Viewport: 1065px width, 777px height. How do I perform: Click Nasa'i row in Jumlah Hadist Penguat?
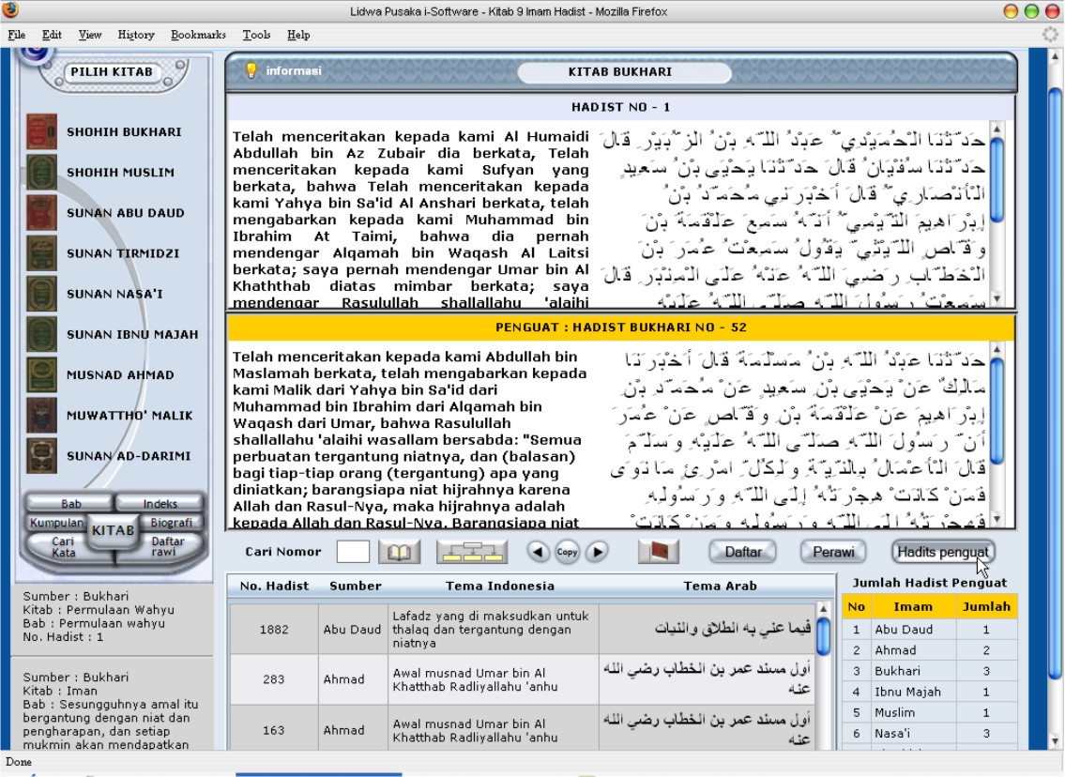tap(930, 734)
